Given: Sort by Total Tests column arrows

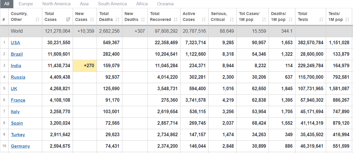Looking at the screenshot, I should (x=321, y=19).
